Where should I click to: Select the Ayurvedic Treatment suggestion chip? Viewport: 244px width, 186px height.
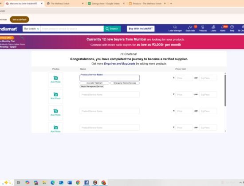tap(94, 83)
